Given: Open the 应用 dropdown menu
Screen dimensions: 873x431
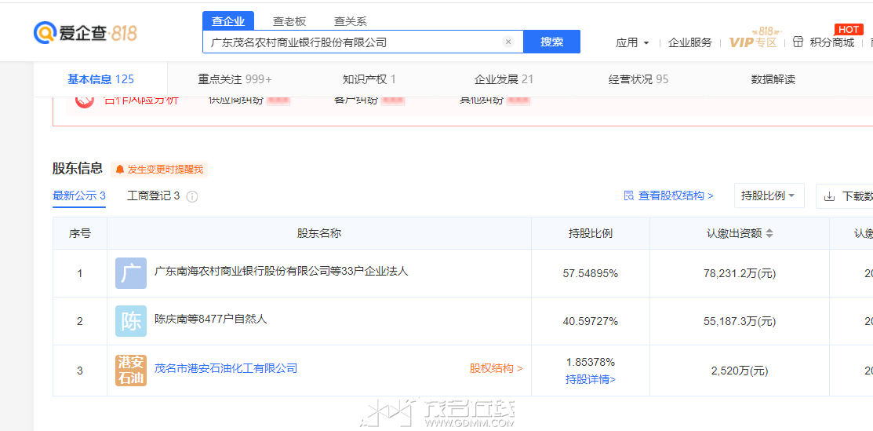Looking at the screenshot, I should (x=632, y=42).
